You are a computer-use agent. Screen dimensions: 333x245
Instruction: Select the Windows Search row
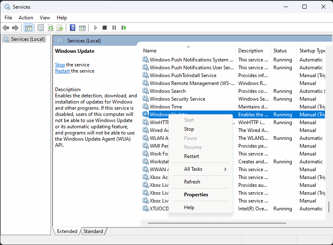coord(233,91)
